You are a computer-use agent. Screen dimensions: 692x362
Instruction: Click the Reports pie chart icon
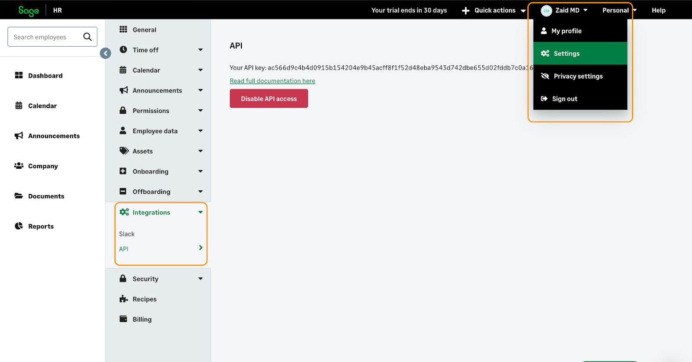(x=19, y=226)
